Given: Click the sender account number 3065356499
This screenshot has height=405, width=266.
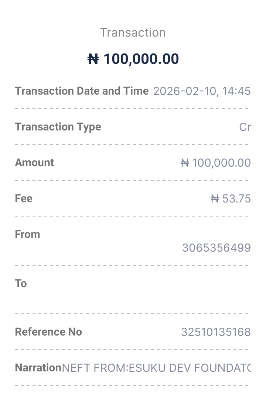Looking at the screenshot, I should [216, 248].
